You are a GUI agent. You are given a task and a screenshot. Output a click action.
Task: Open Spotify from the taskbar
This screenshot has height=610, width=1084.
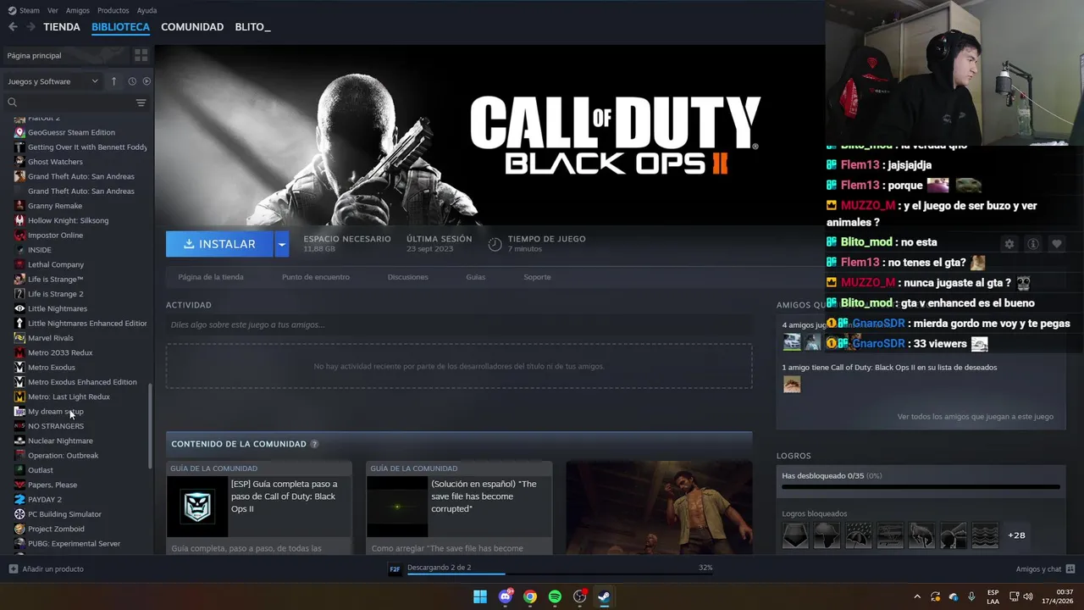pyautogui.click(x=555, y=596)
